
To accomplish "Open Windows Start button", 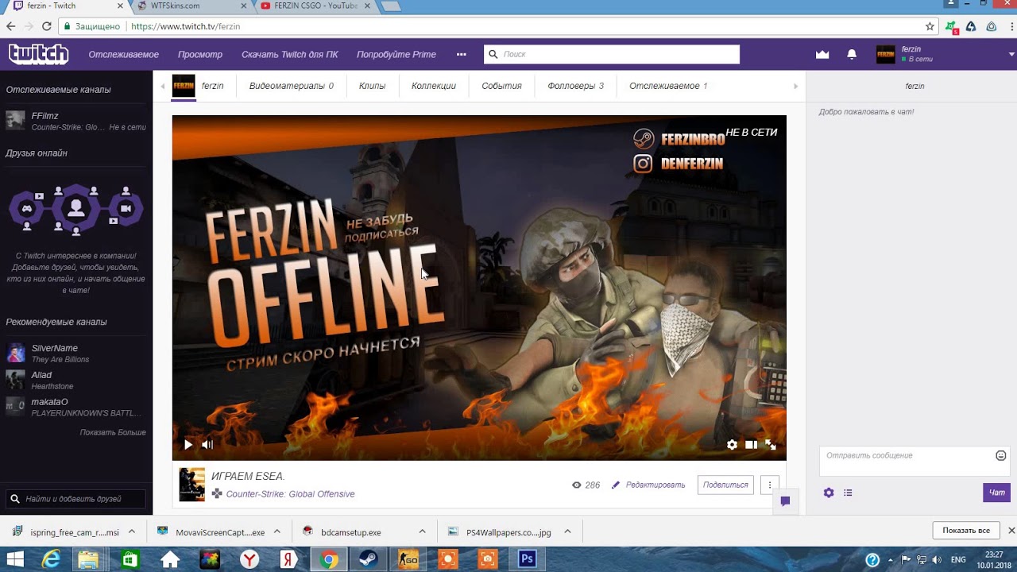I will tap(15, 559).
